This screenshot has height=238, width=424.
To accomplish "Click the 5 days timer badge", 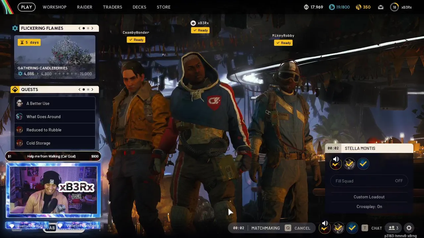I will click(29, 42).
